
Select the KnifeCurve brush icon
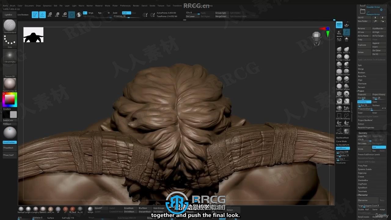coord(339,123)
